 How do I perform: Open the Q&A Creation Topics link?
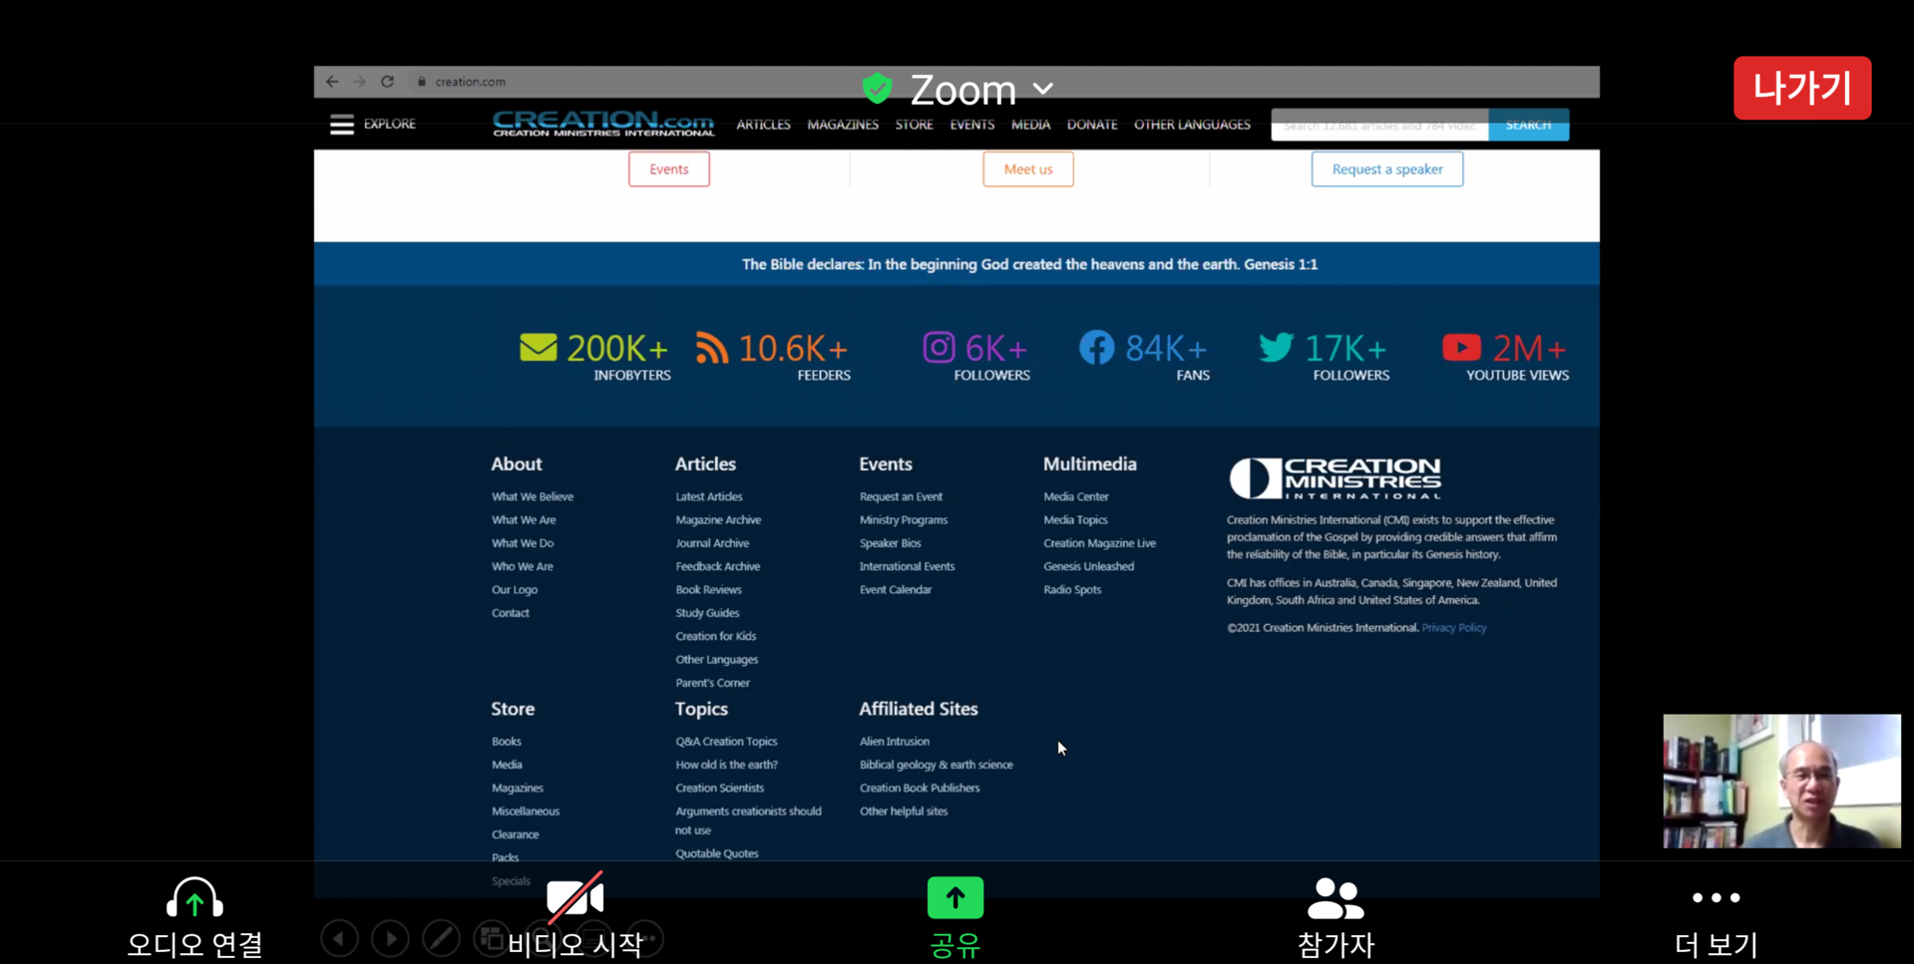(x=726, y=742)
